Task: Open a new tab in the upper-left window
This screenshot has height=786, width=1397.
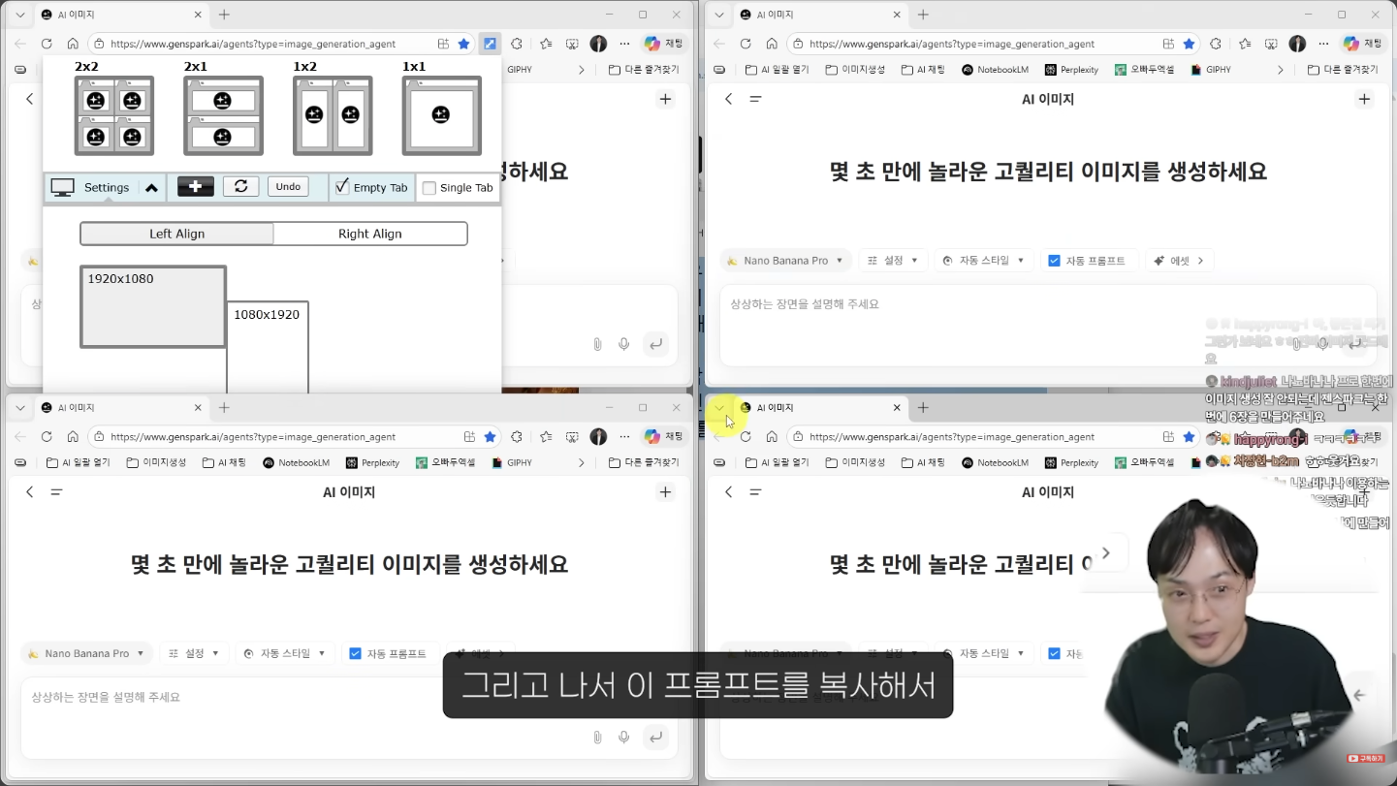Action: click(224, 15)
